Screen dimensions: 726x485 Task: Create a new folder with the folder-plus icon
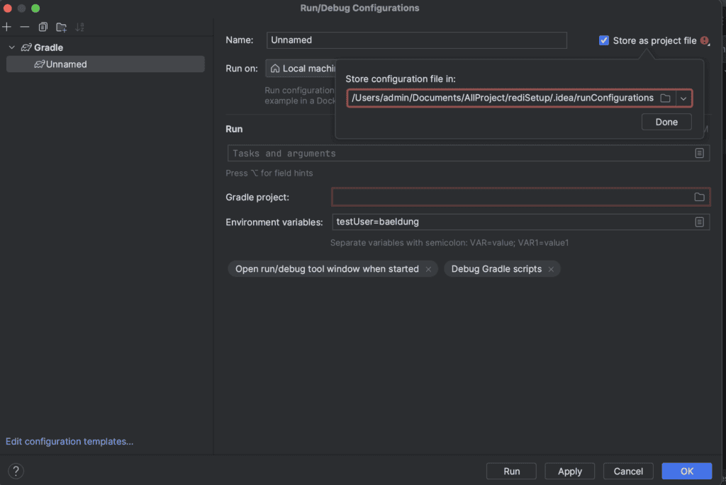pyautogui.click(x=60, y=27)
